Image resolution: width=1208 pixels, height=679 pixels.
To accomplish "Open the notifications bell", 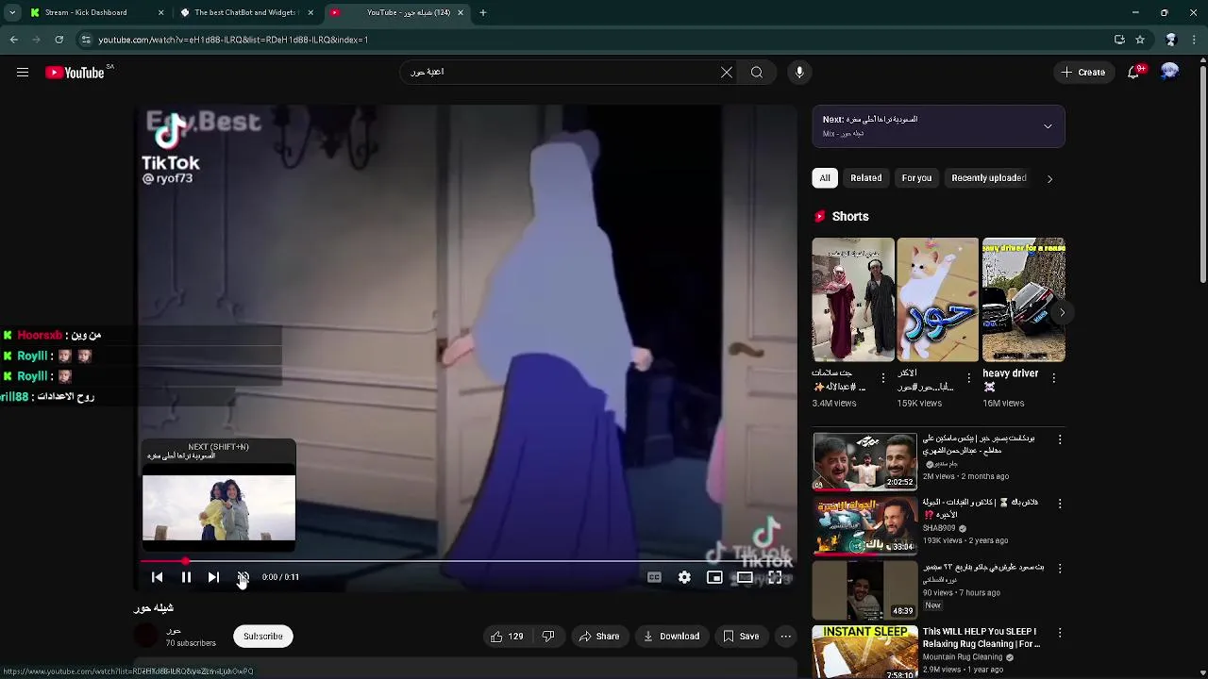I will click(1134, 73).
